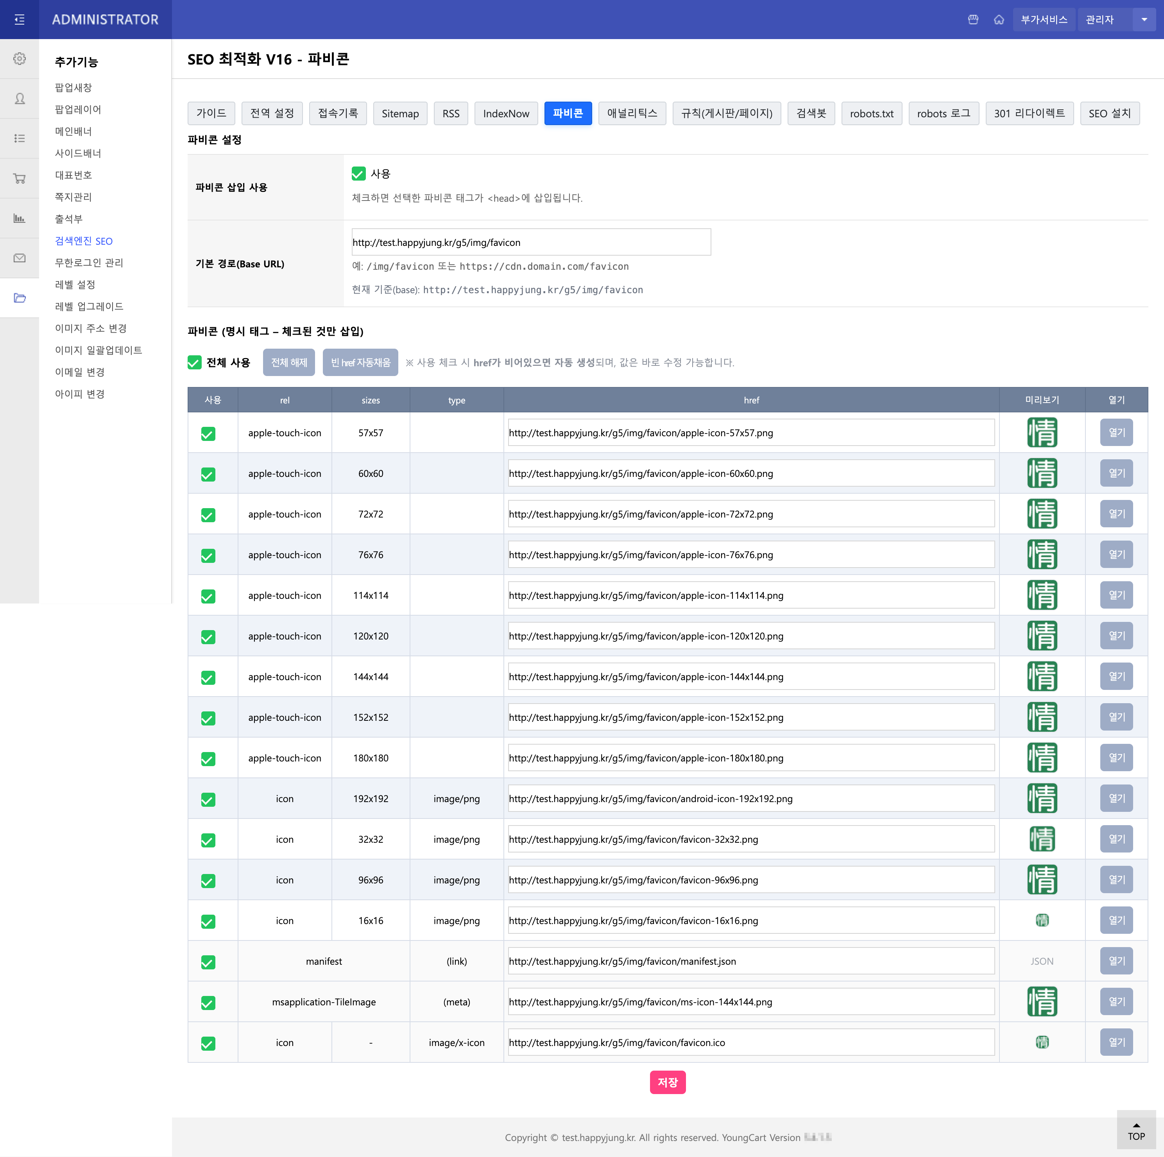Click the home icon in header

(x=998, y=19)
